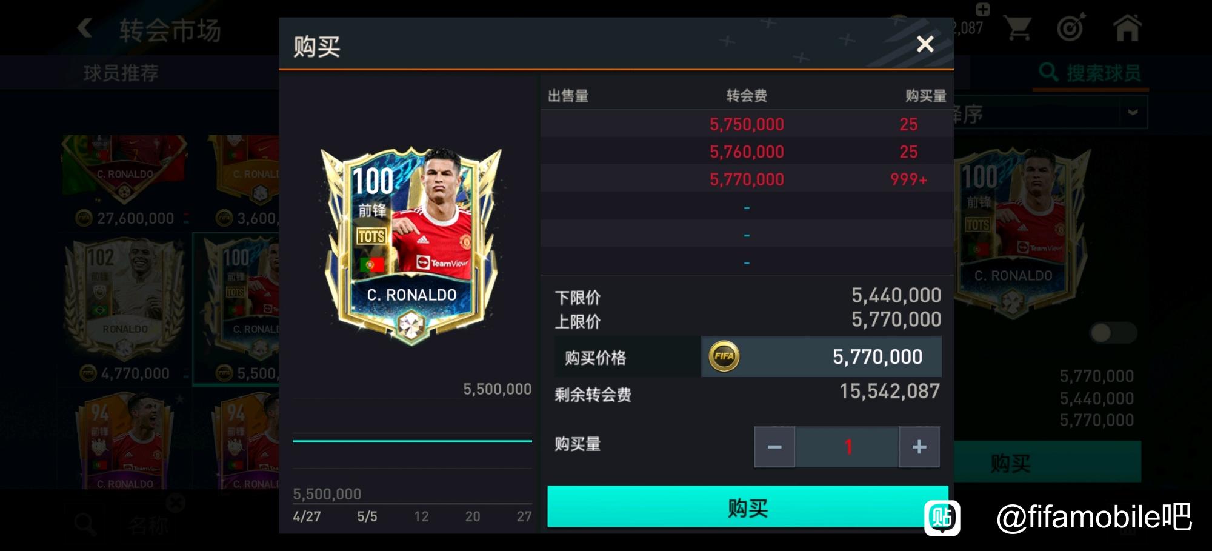Viewport: 1212px width, 551px height.
Task: Tap the back arrow beside 转会市场
Action: [84, 28]
